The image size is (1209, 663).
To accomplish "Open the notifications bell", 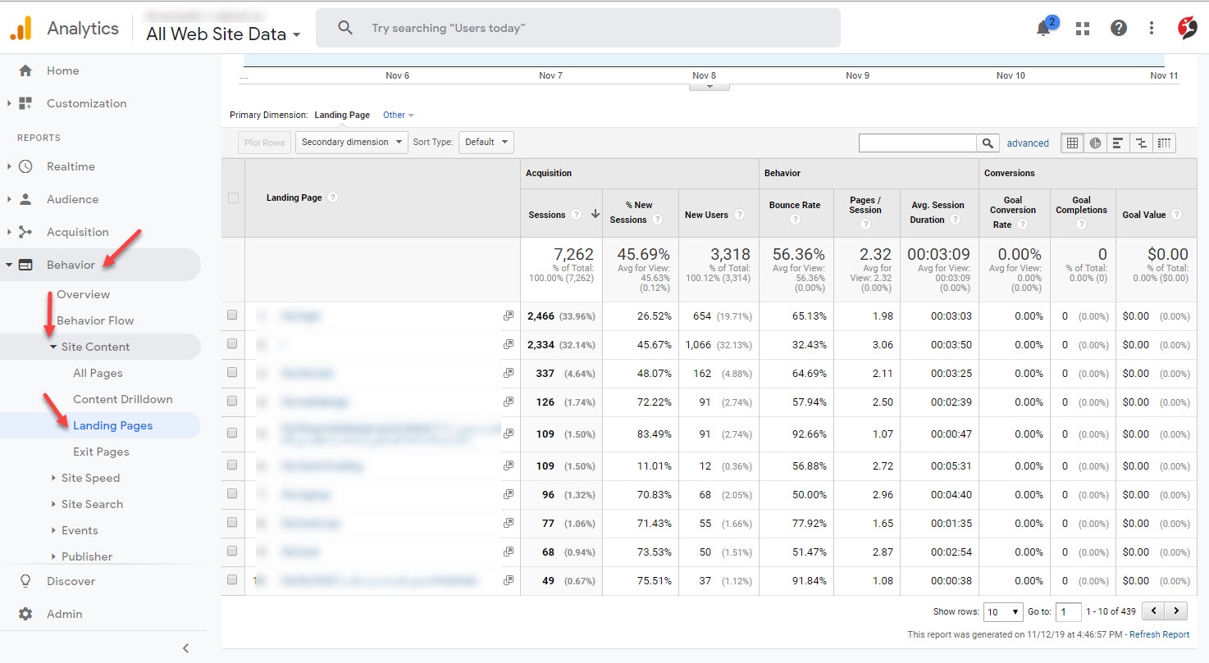I will 1042,28.
